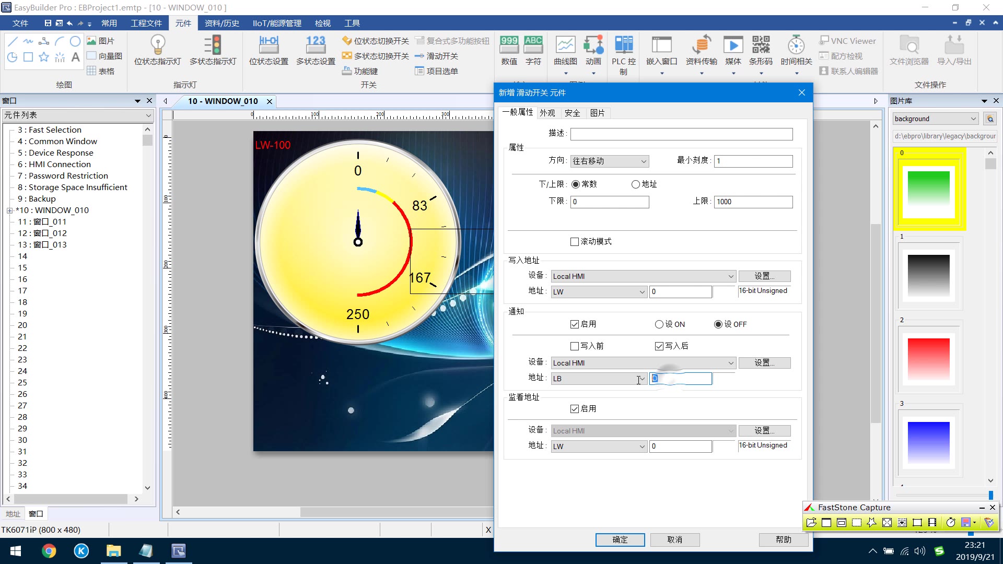Click the Cancel (取消) button
The height and width of the screenshot is (564, 1003).
coord(674,539)
